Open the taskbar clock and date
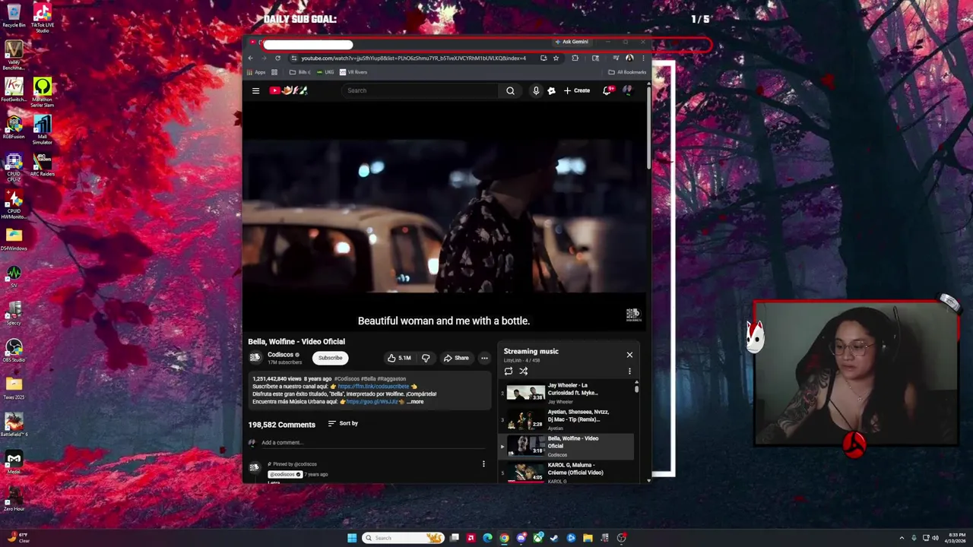Screen dimensions: 973x547 point(956,538)
